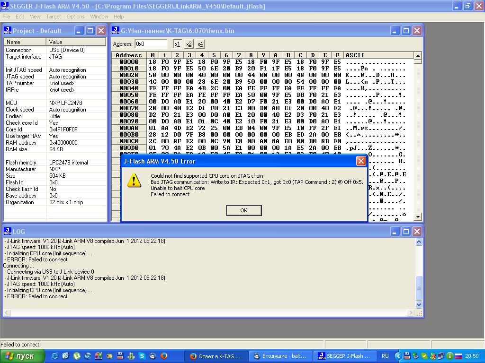Click the J-Flash icon in the main title bar

pos(5,6)
